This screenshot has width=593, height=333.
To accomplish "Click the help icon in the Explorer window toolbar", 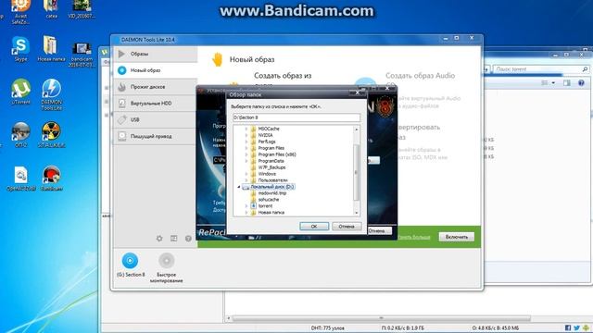I will point(581,83).
